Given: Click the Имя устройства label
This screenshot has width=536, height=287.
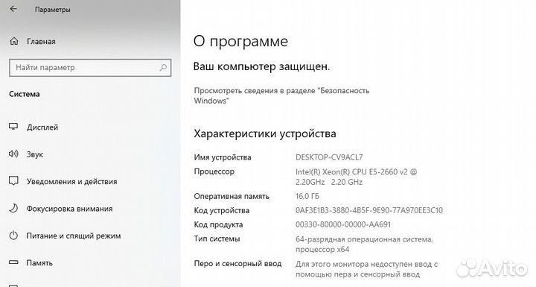Looking at the screenshot, I should coord(223,157).
